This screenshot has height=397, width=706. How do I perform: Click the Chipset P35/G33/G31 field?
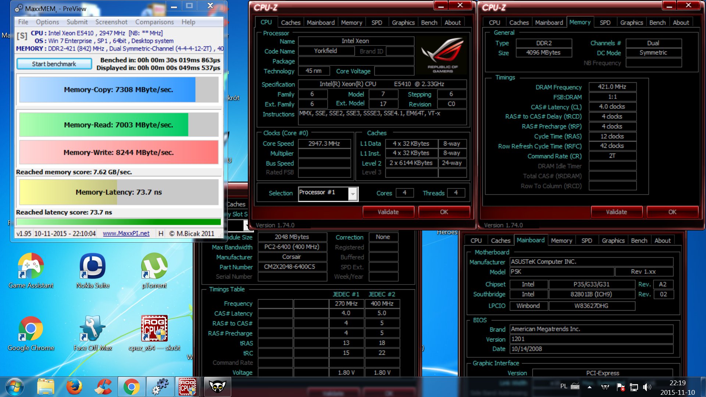tap(591, 284)
